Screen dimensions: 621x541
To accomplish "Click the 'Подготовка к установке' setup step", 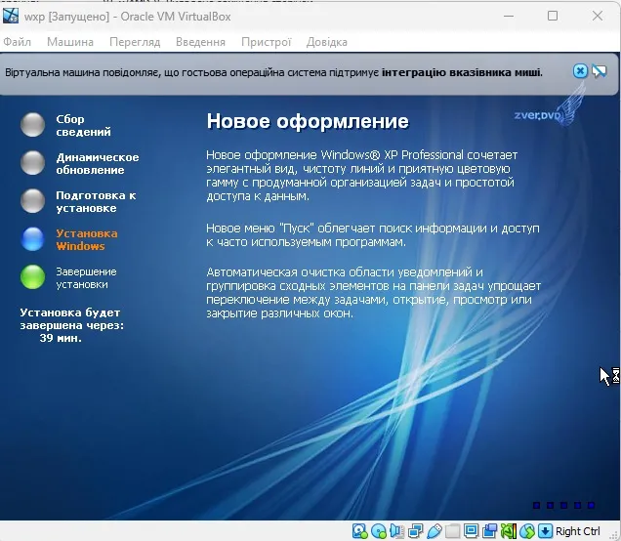I will click(x=96, y=201).
